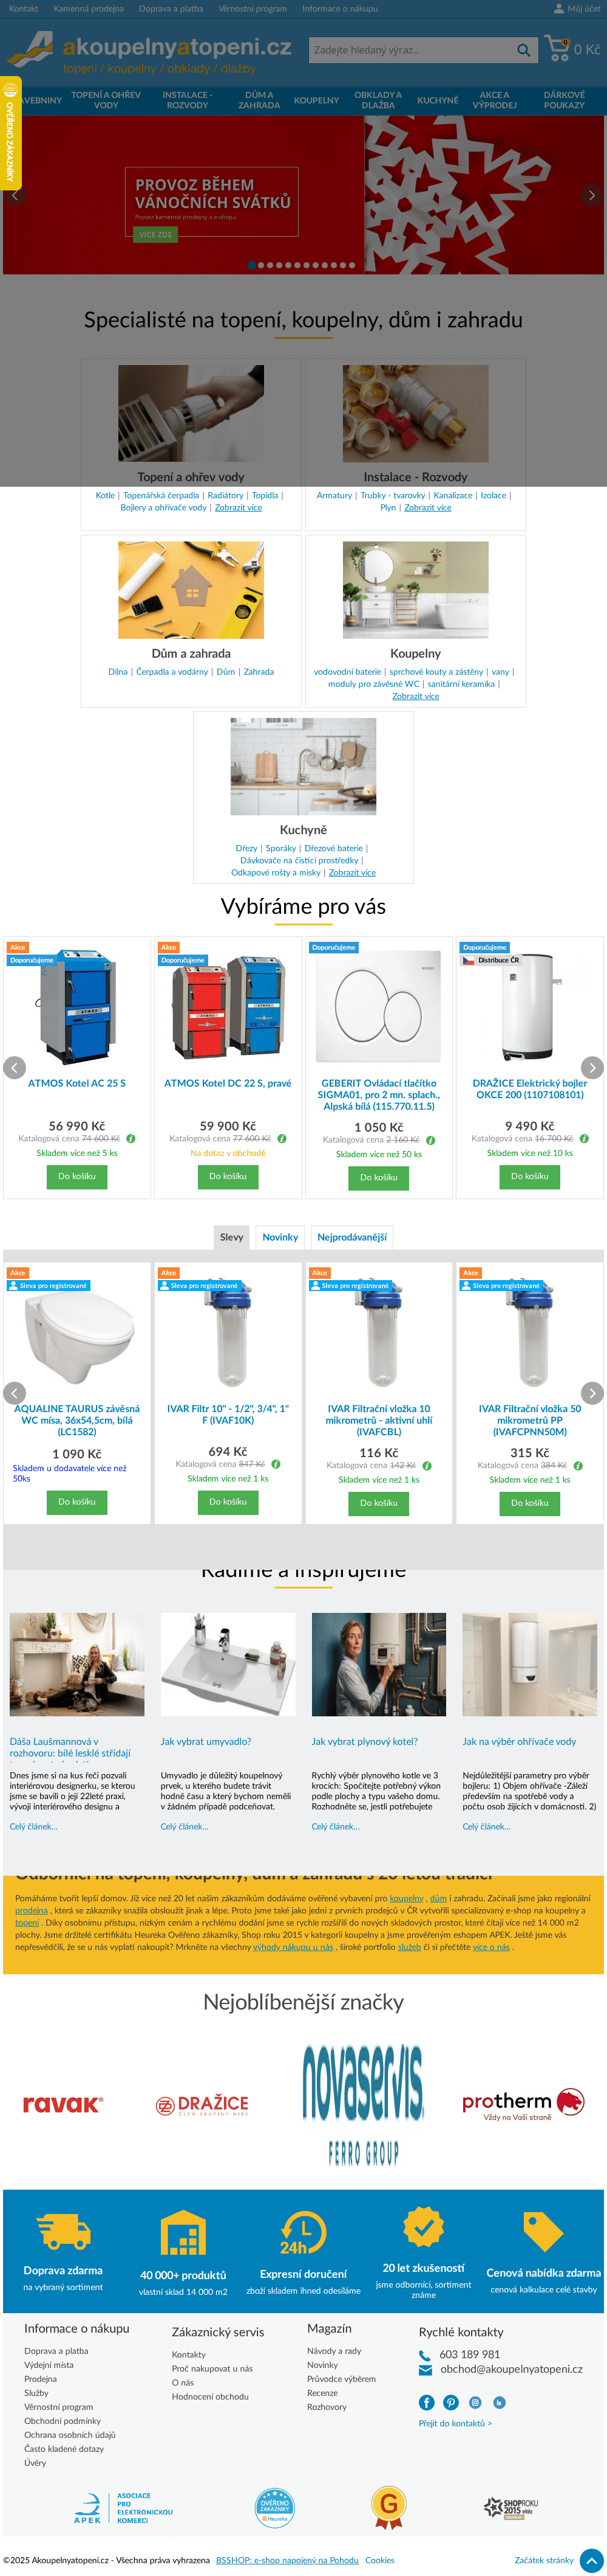Image resolution: width=607 pixels, height=2576 pixels.
Task: Select the first carousel pagination dot
Action: pyautogui.click(x=251, y=265)
